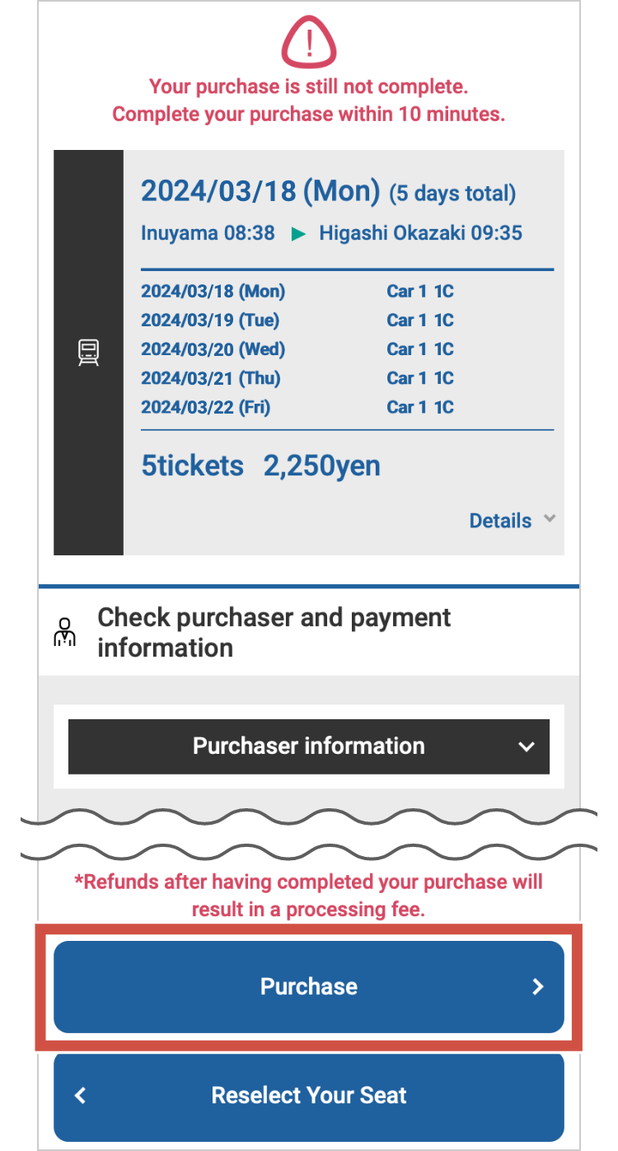Tap the Reselect Your Seat label
This screenshot has height=1151, width=618.
[309, 1096]
